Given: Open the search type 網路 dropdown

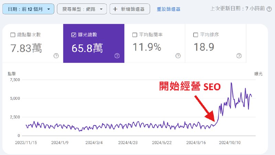Looking at the screenshot, I should coord(82,9).
